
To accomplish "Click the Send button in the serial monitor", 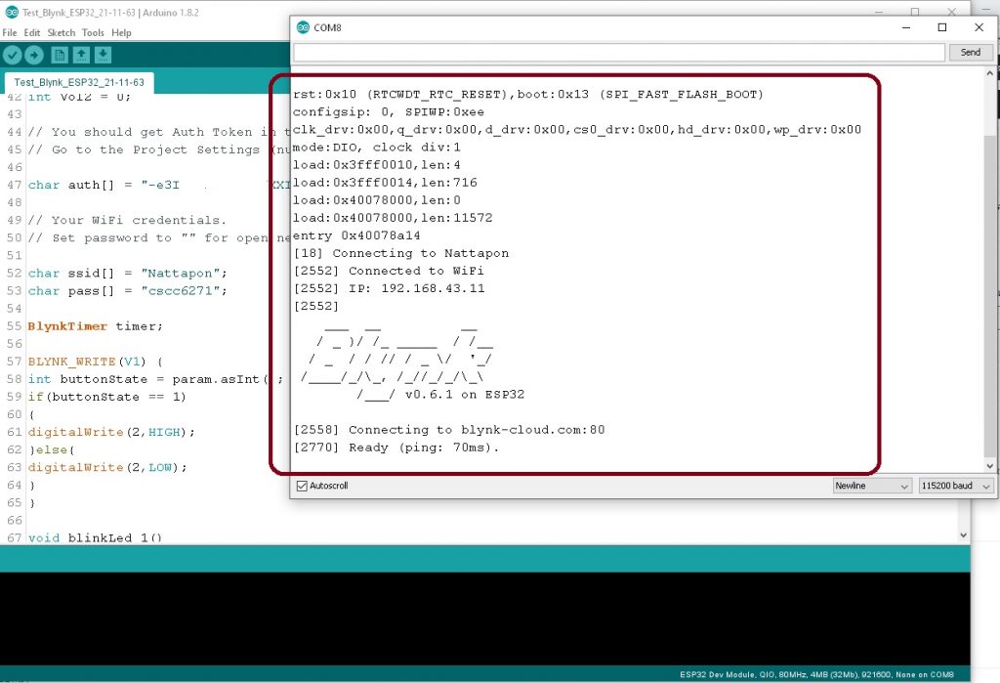I will 971,53.
